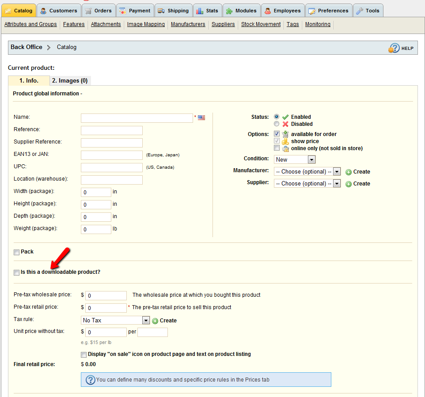Screen dimensions: 425x397
Task: Open the Attributes and Groups link
Action: point(30,24)
